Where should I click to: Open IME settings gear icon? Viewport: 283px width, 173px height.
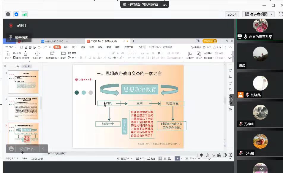point(230,155)
